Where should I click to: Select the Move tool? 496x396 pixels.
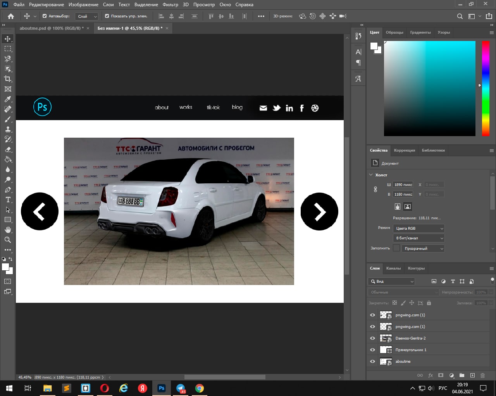(x=8, y=39)
